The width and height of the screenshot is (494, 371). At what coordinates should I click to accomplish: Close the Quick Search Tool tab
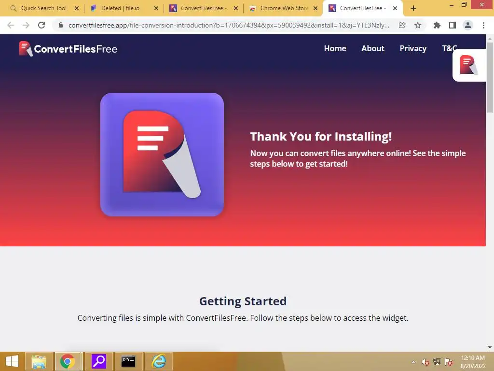[x=77, y=9]
